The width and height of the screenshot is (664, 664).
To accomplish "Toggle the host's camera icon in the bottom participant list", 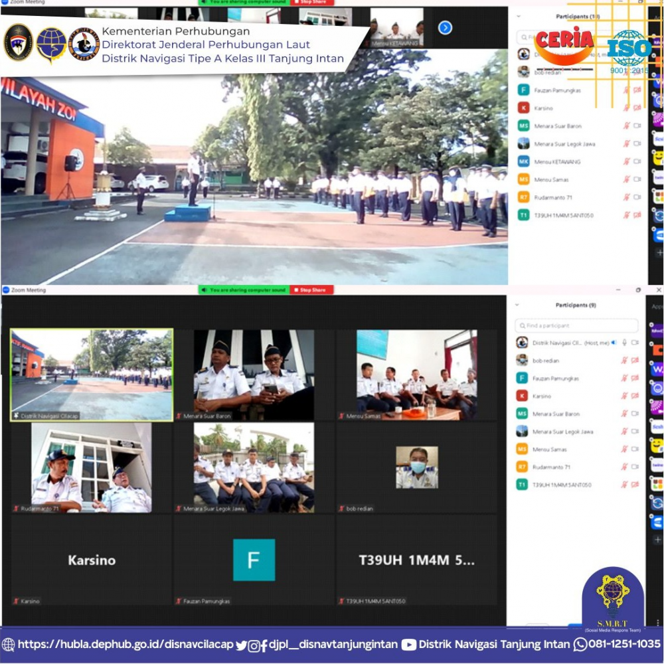I will [x=635, y=343].
